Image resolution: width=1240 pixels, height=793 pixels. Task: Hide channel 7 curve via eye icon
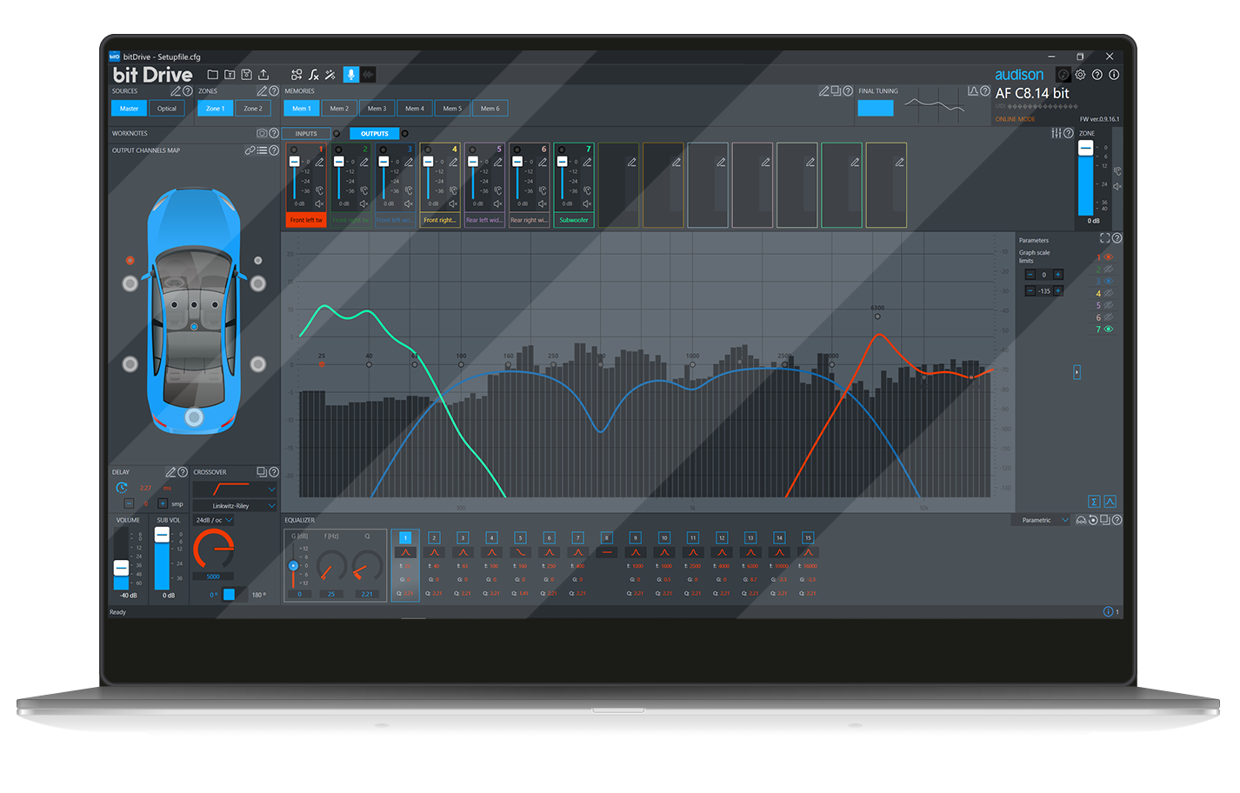tap(1108, 330)
